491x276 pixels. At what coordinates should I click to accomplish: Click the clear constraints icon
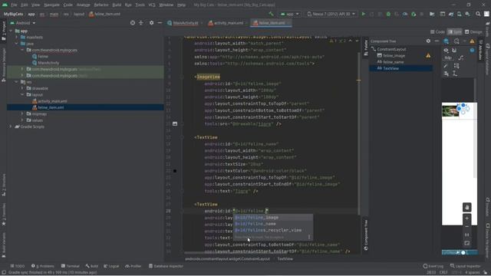tap(461, 58)
